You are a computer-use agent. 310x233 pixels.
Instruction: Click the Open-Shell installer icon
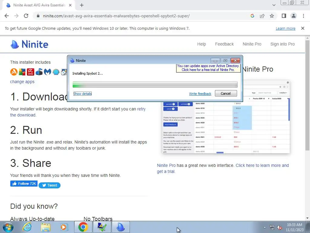[x=56, y=72]
